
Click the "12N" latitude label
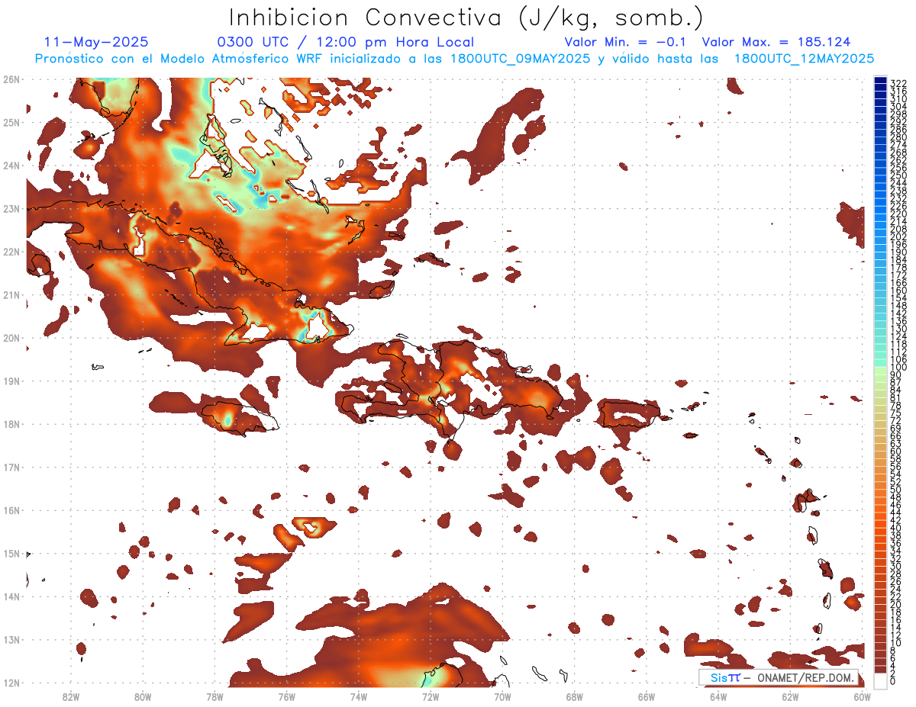click(x=11, y=682)
